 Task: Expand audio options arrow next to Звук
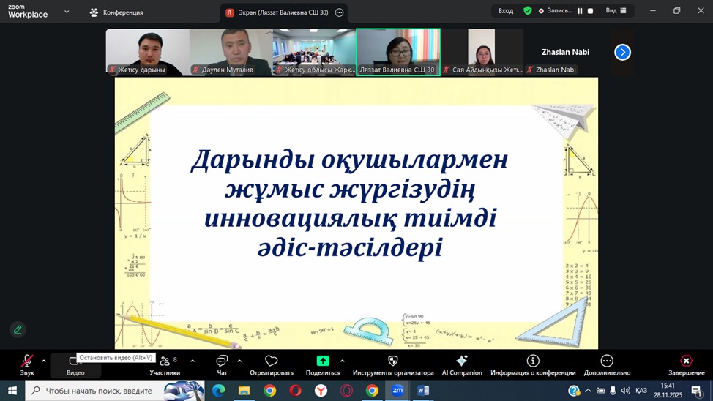pyautogui.click(x=44, y=361)
